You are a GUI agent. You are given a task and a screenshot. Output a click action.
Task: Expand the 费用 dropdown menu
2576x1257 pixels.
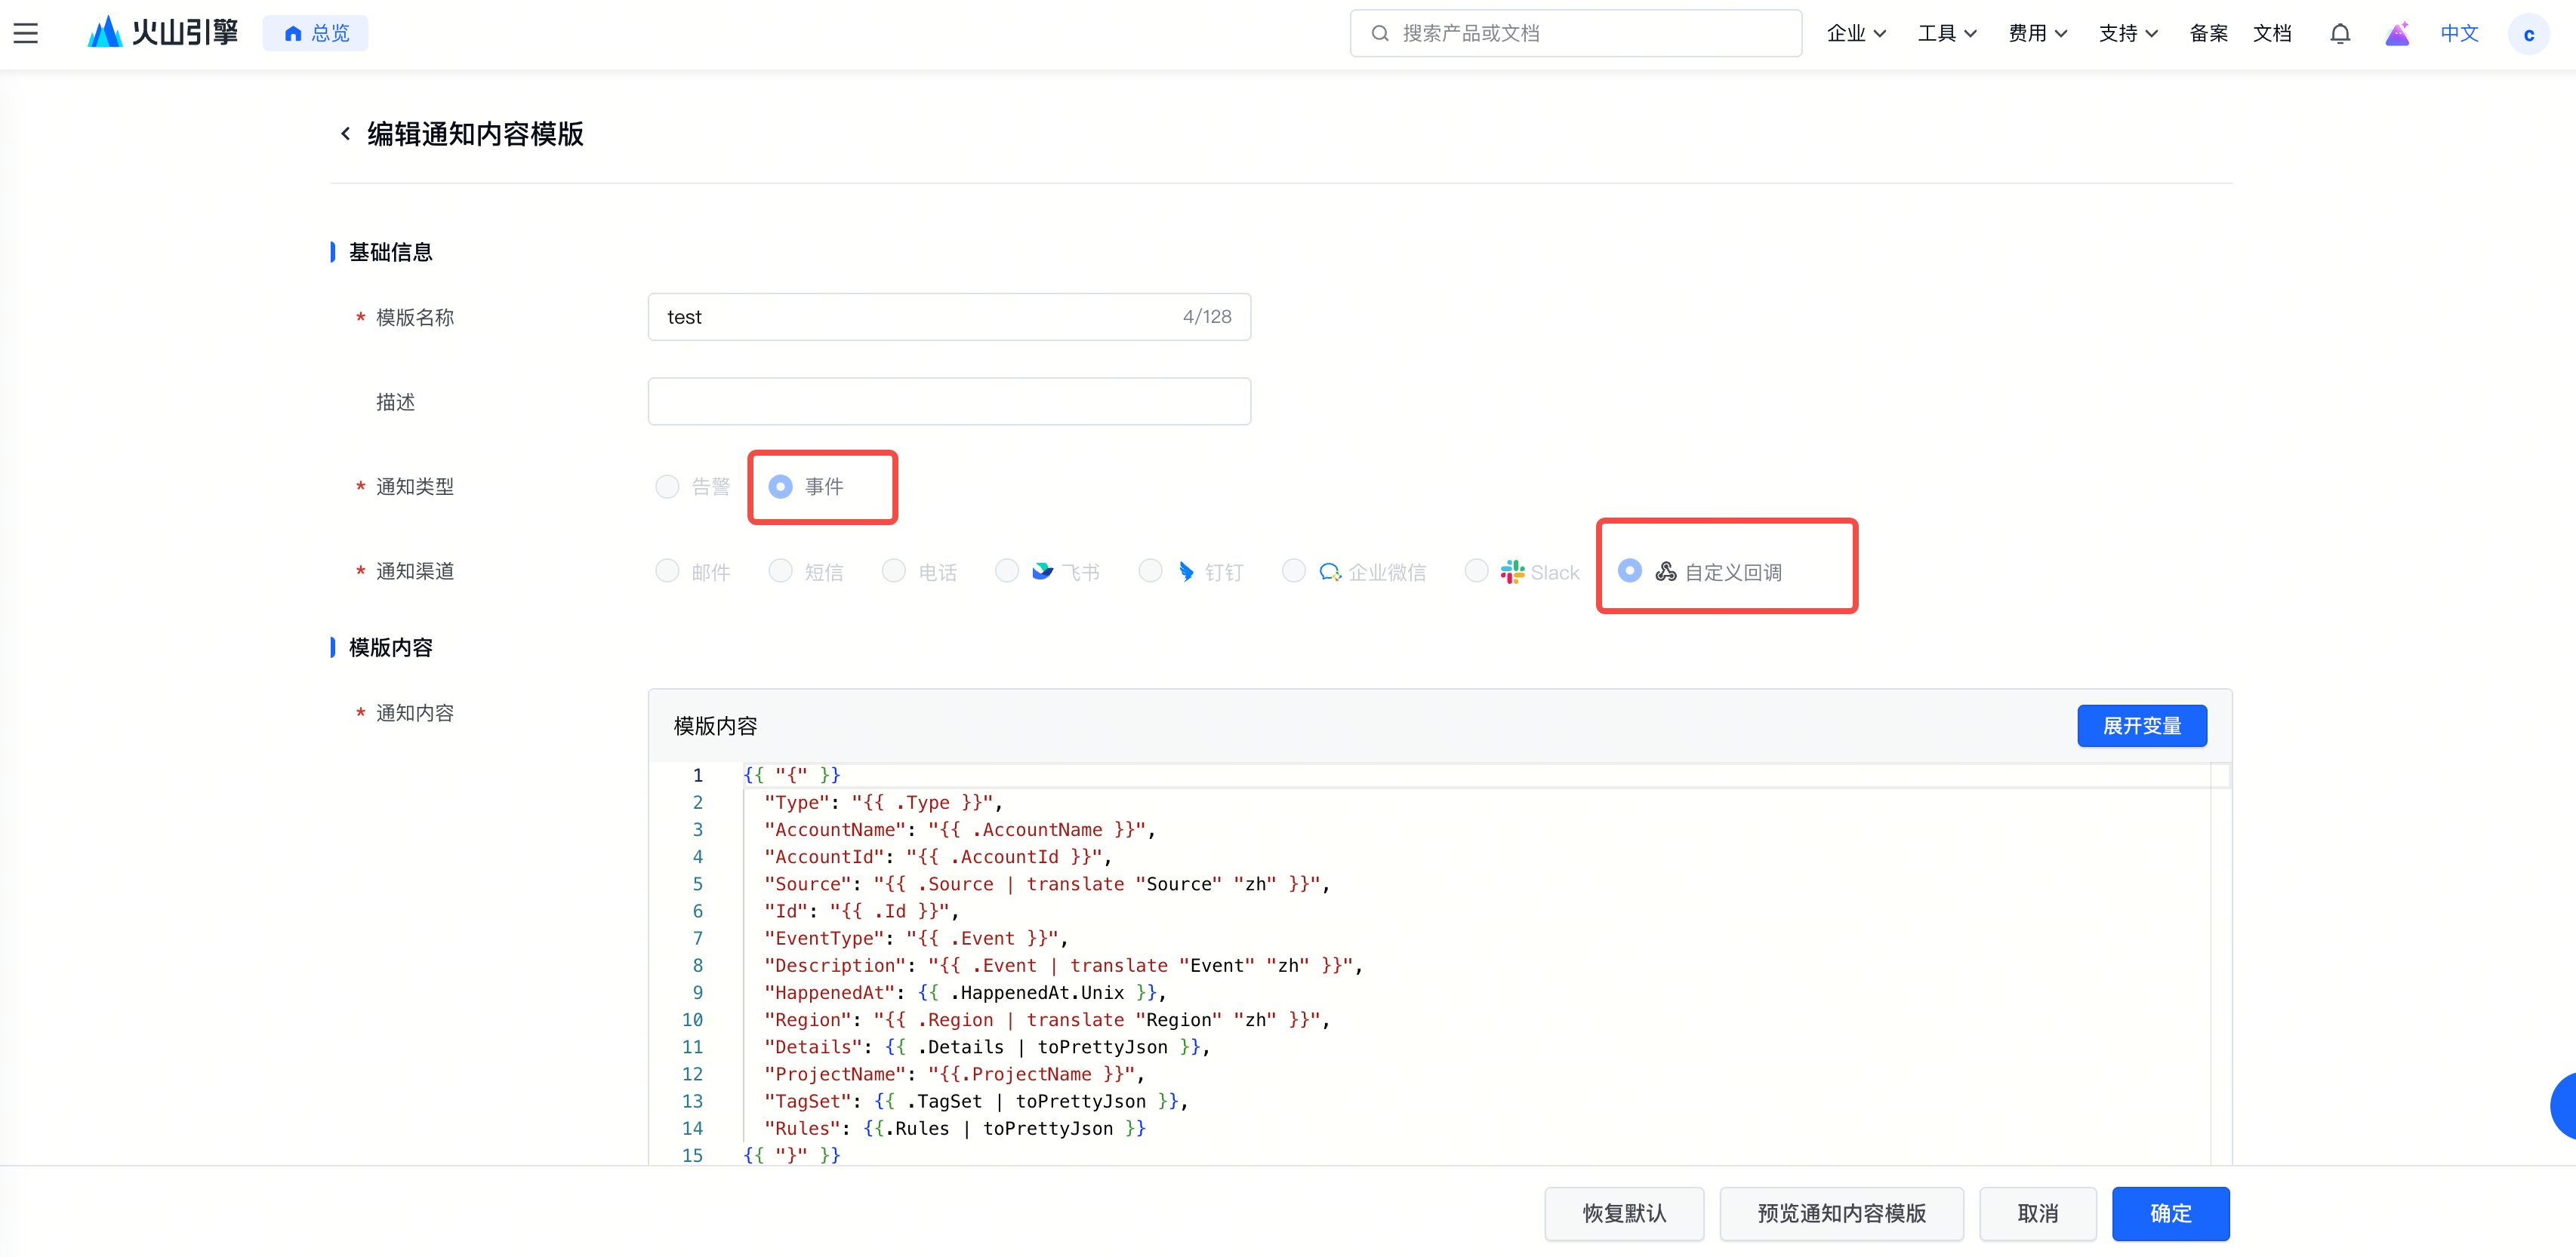pos(2037,34)
